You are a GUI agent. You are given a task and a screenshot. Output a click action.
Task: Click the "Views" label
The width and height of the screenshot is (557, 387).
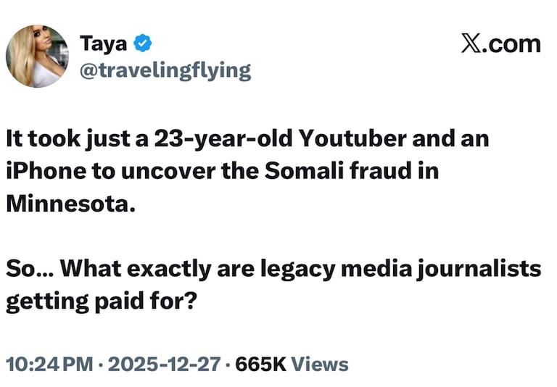320,364
